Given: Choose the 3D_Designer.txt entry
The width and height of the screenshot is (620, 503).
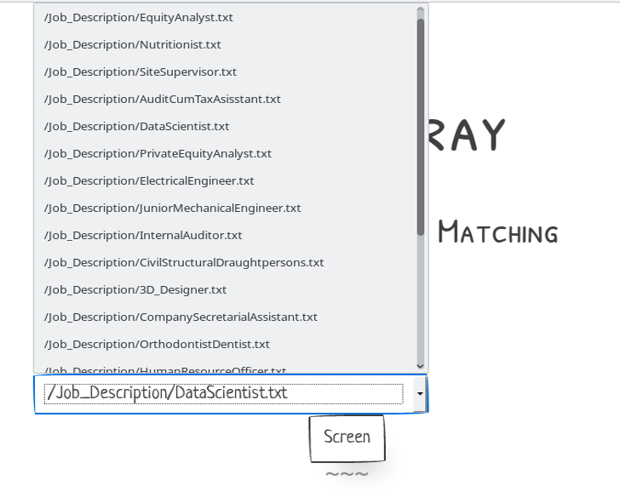Looking at the screenshot, I should 135,289.
